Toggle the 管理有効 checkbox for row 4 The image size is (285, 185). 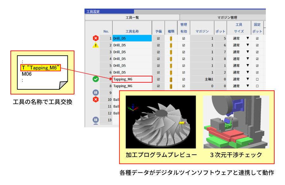click(x=184, y=59)
